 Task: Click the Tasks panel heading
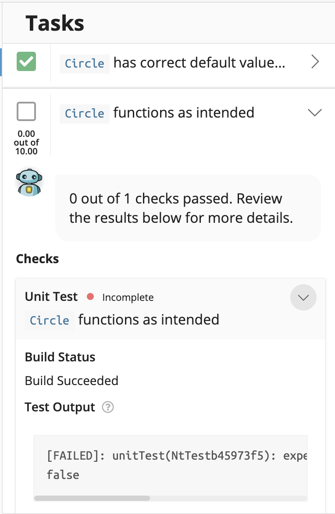(x=55, y=24)
